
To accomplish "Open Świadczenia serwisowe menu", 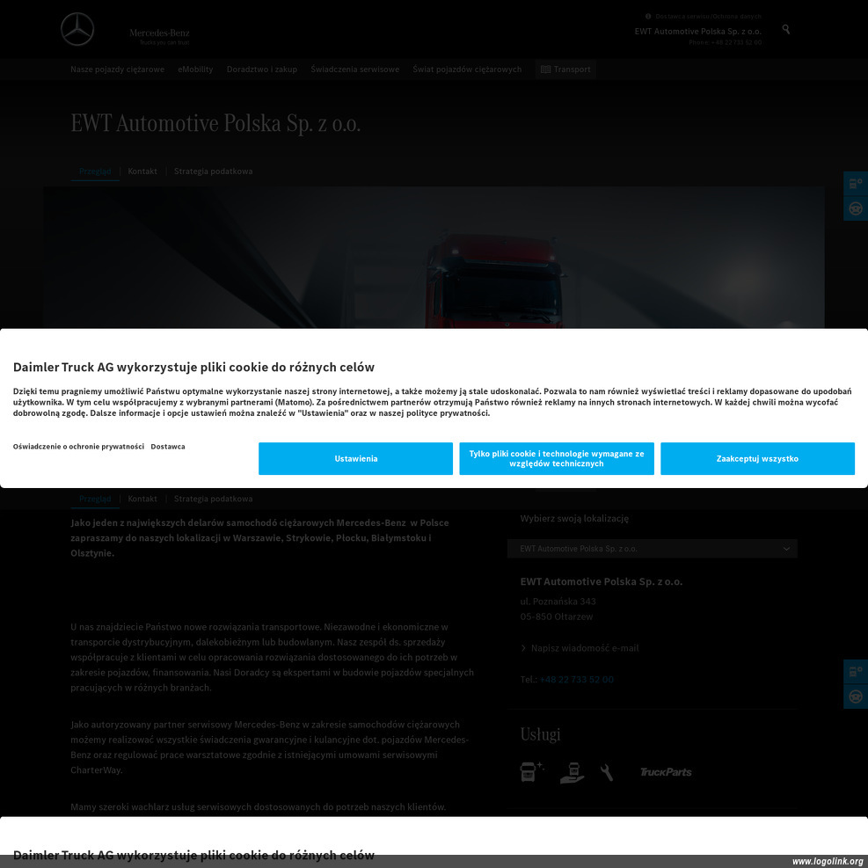I will tap(354, 69).
